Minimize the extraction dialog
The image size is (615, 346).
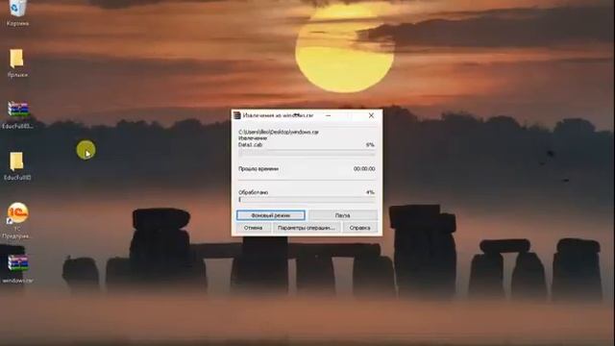tap(329, 115)
